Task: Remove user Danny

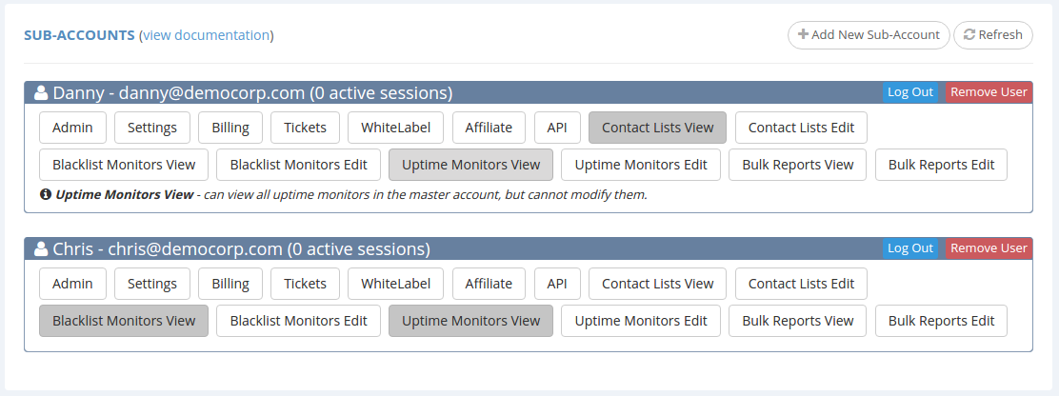Action: pos(989,92)
